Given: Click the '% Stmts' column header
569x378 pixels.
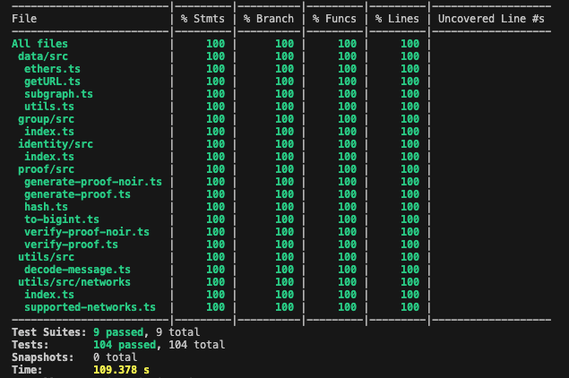Looking at the screenshot, I should point(203,19).
